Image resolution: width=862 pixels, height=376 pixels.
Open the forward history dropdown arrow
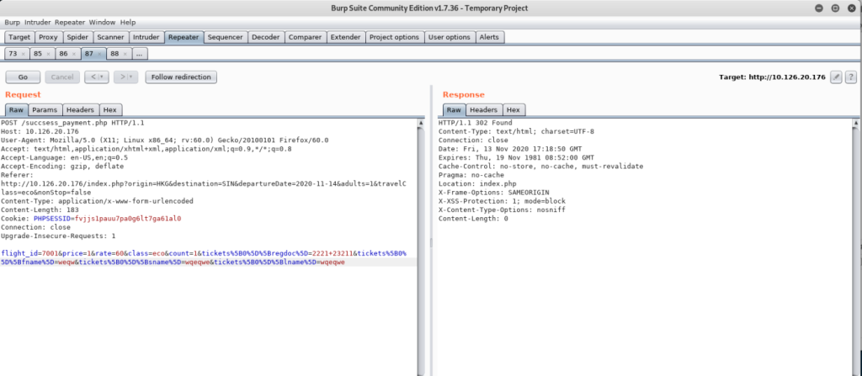click(130, 77)
